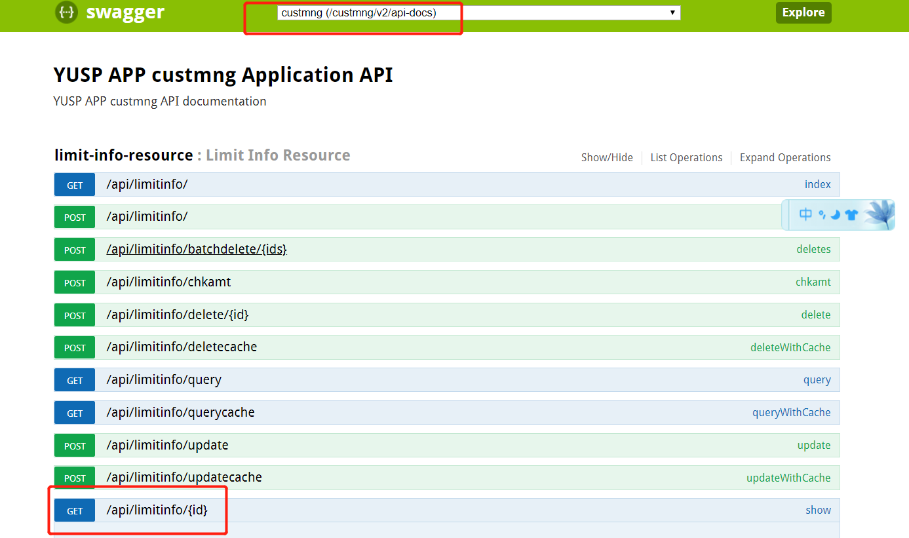Image resolution: width=909 pixels, height=538 pixels.
Task: Expand the GET /api/limitinfo/{id} operation
Action: pyautogui.click(x=157, y=510)
